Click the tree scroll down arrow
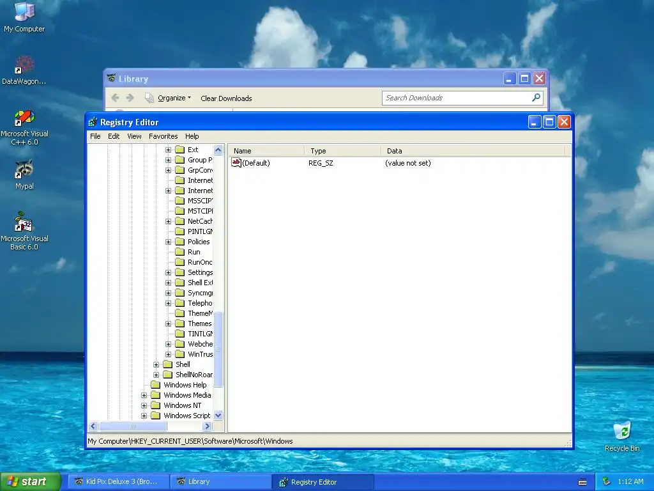 pyautogui.click(x=218, y=416)
